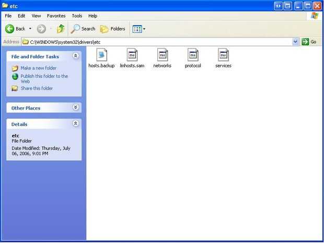The image size is (324, 243).
Task: Click the Date Modified details text
Action: [x=41, y=151]
